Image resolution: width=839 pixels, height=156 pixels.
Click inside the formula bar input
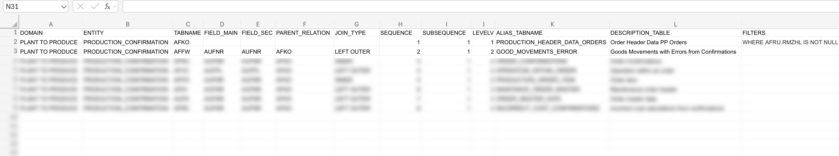(x=456, y=7)
